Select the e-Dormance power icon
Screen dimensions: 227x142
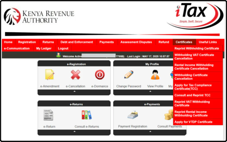[100, 75]
